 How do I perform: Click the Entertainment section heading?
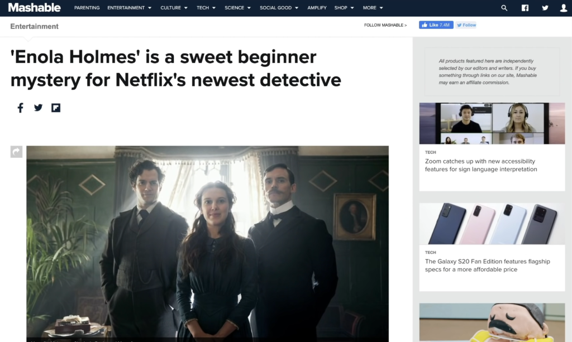tap(34, 26)
